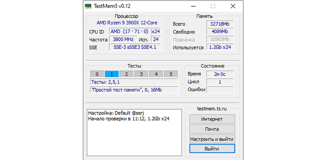Click the Используется label
The width and height of the screenshot is (336, 160).
point(188,48)
